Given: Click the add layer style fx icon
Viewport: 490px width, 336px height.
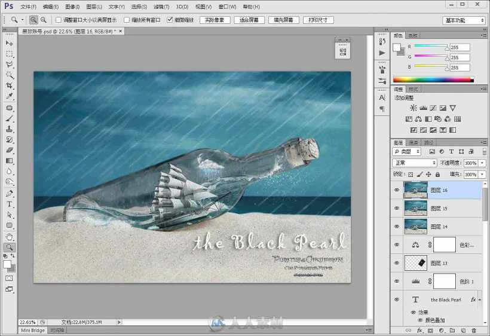Looking at the screenshot, I should (419, 330).
